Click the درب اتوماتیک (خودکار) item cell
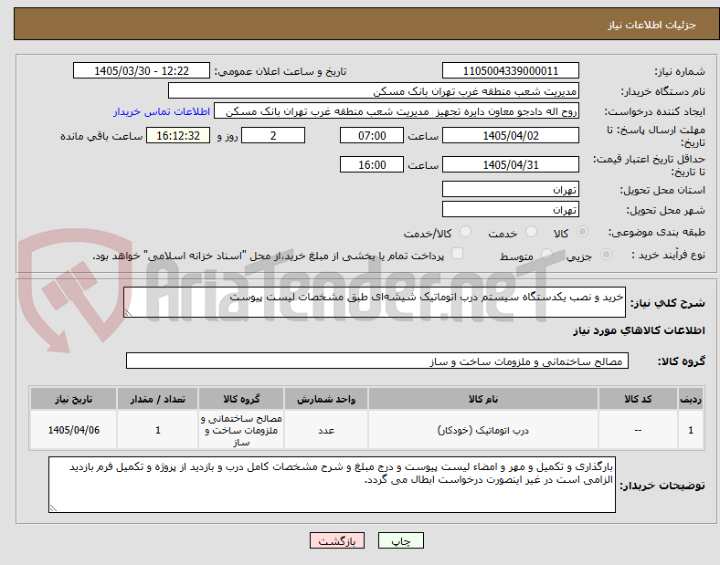The width and height of the screenshot is (720, 565). (x=483, y=430)
